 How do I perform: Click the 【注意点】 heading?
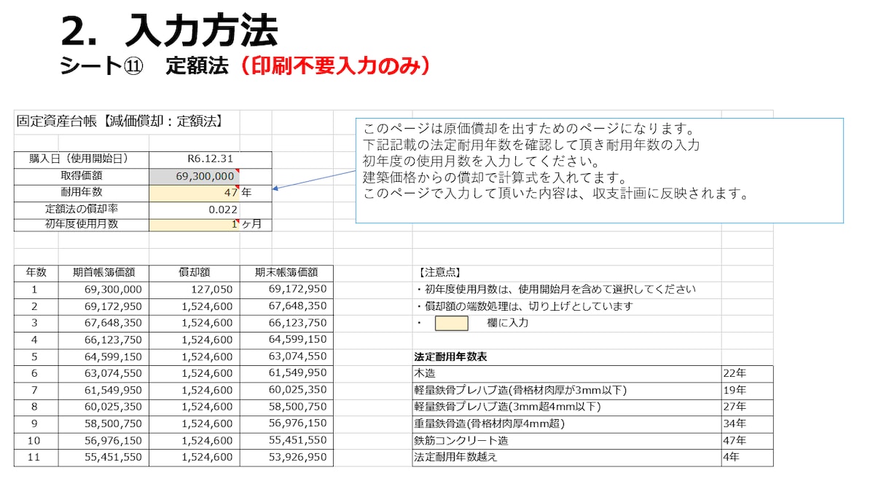coord(439,273)
